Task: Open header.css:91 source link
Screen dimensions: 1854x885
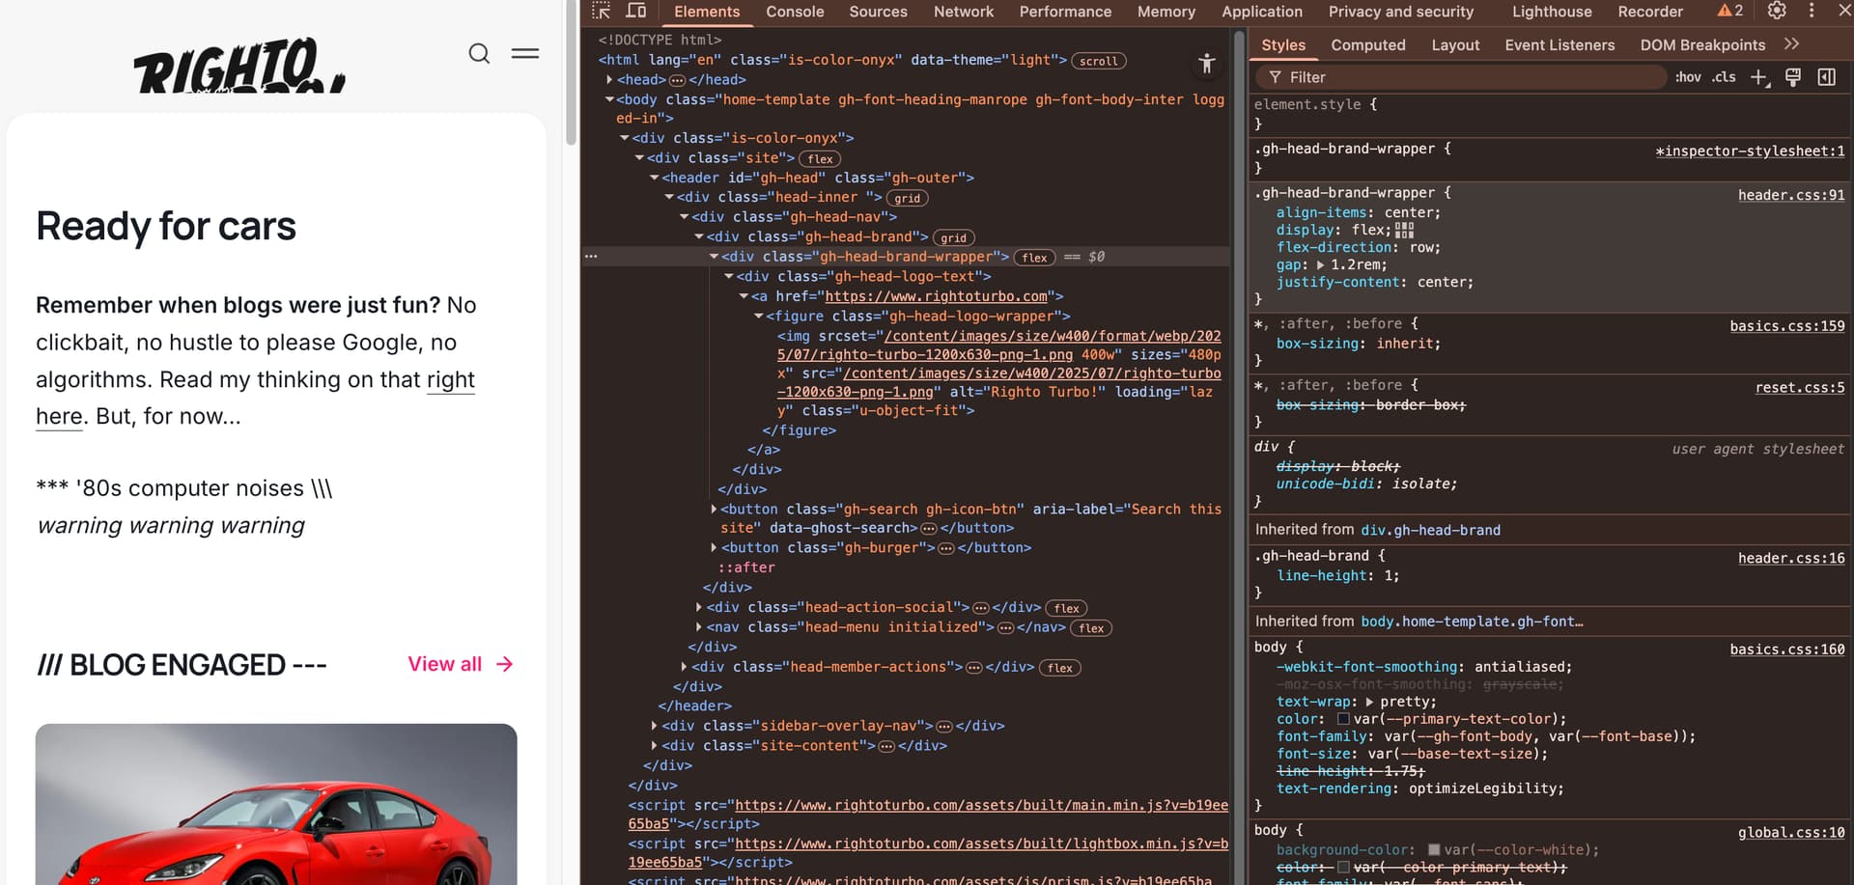Action: [1791, 195]
